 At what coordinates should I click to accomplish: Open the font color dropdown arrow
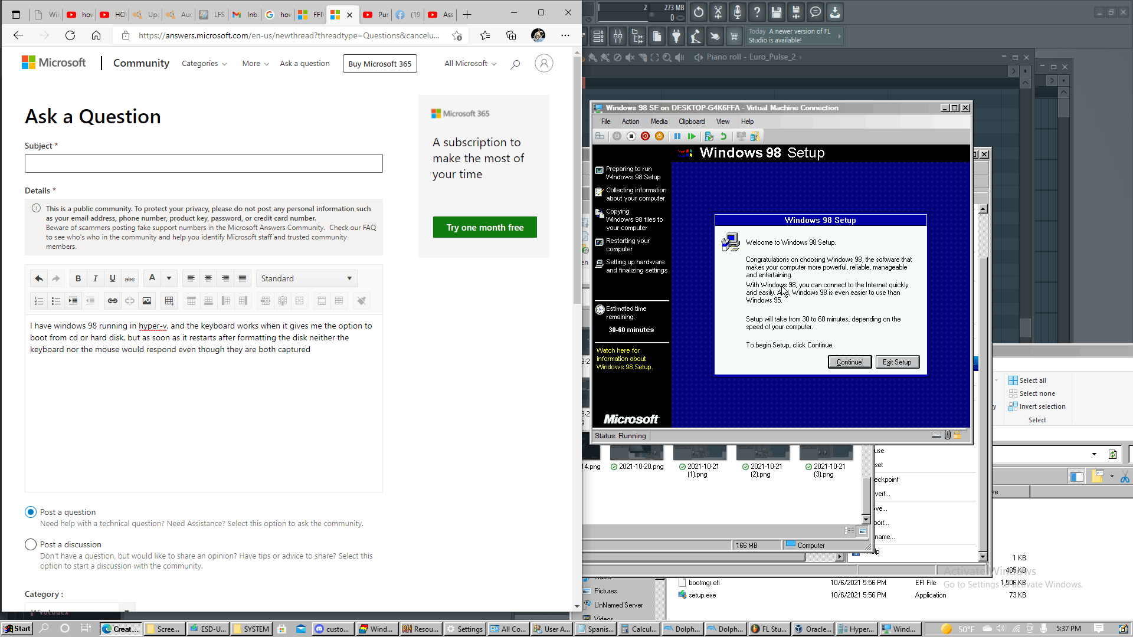point(169,278)
